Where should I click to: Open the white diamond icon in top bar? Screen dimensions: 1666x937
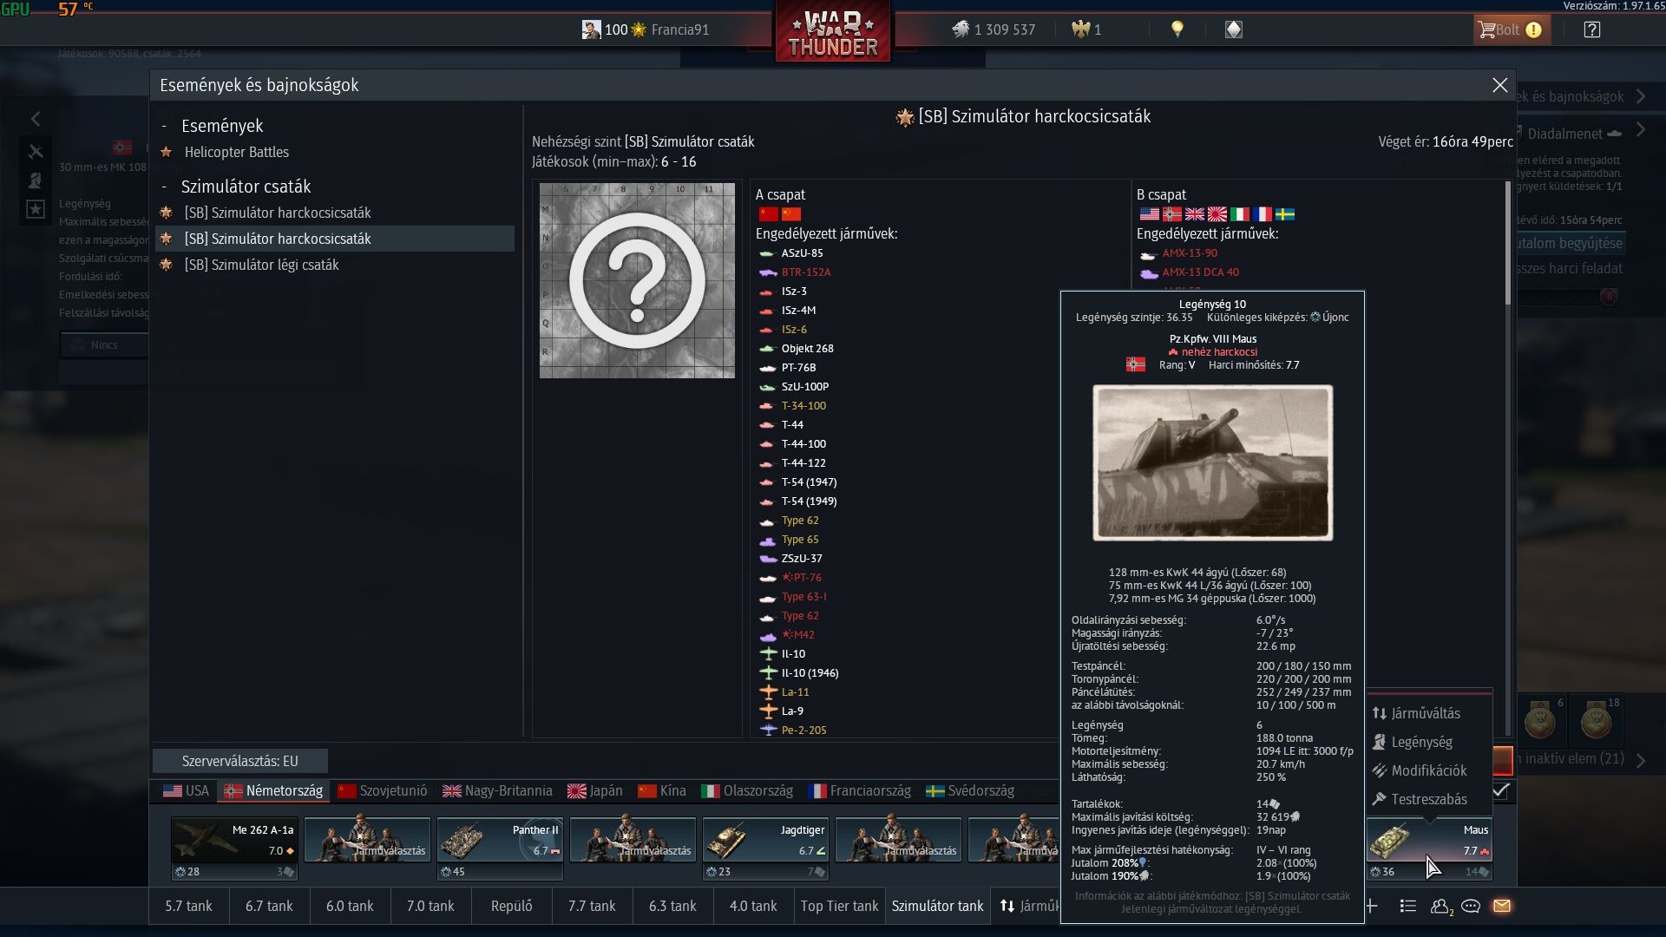[x=1233, y=29]
